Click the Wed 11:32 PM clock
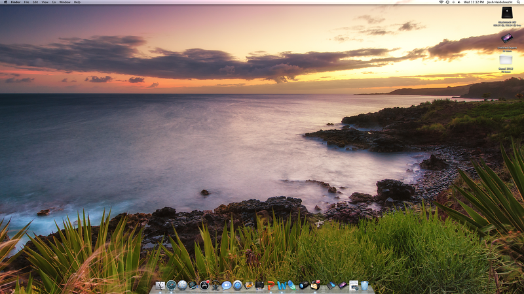 (x=473, y=3)
